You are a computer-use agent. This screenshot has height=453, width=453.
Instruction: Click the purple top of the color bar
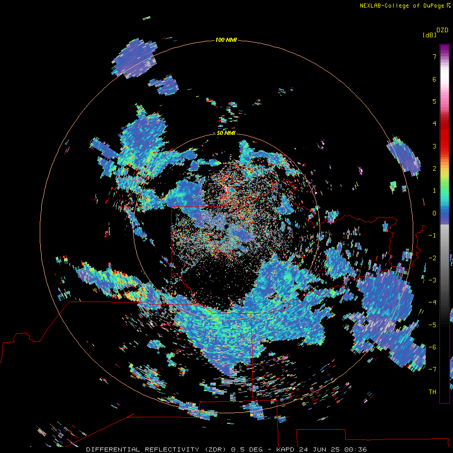444,49
